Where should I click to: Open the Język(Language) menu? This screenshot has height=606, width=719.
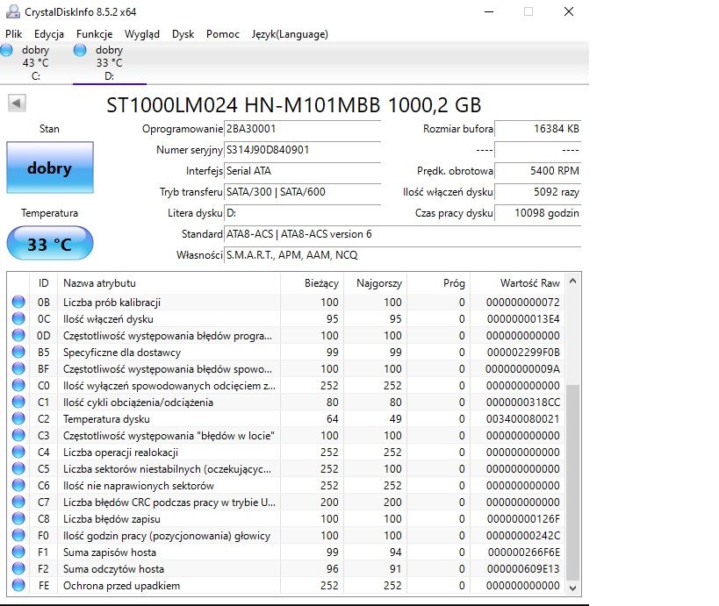pyautogui.click(x=290, y=34)
